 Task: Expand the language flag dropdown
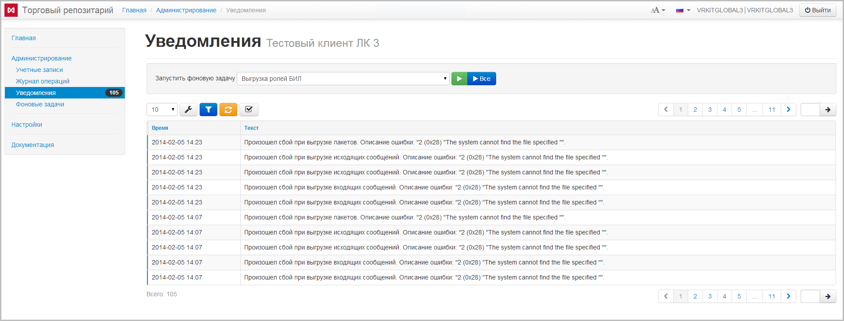pos(683,10)
